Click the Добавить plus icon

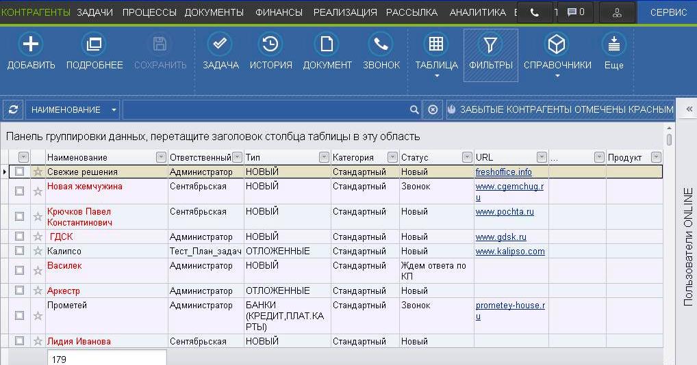[x=31, y=44]
